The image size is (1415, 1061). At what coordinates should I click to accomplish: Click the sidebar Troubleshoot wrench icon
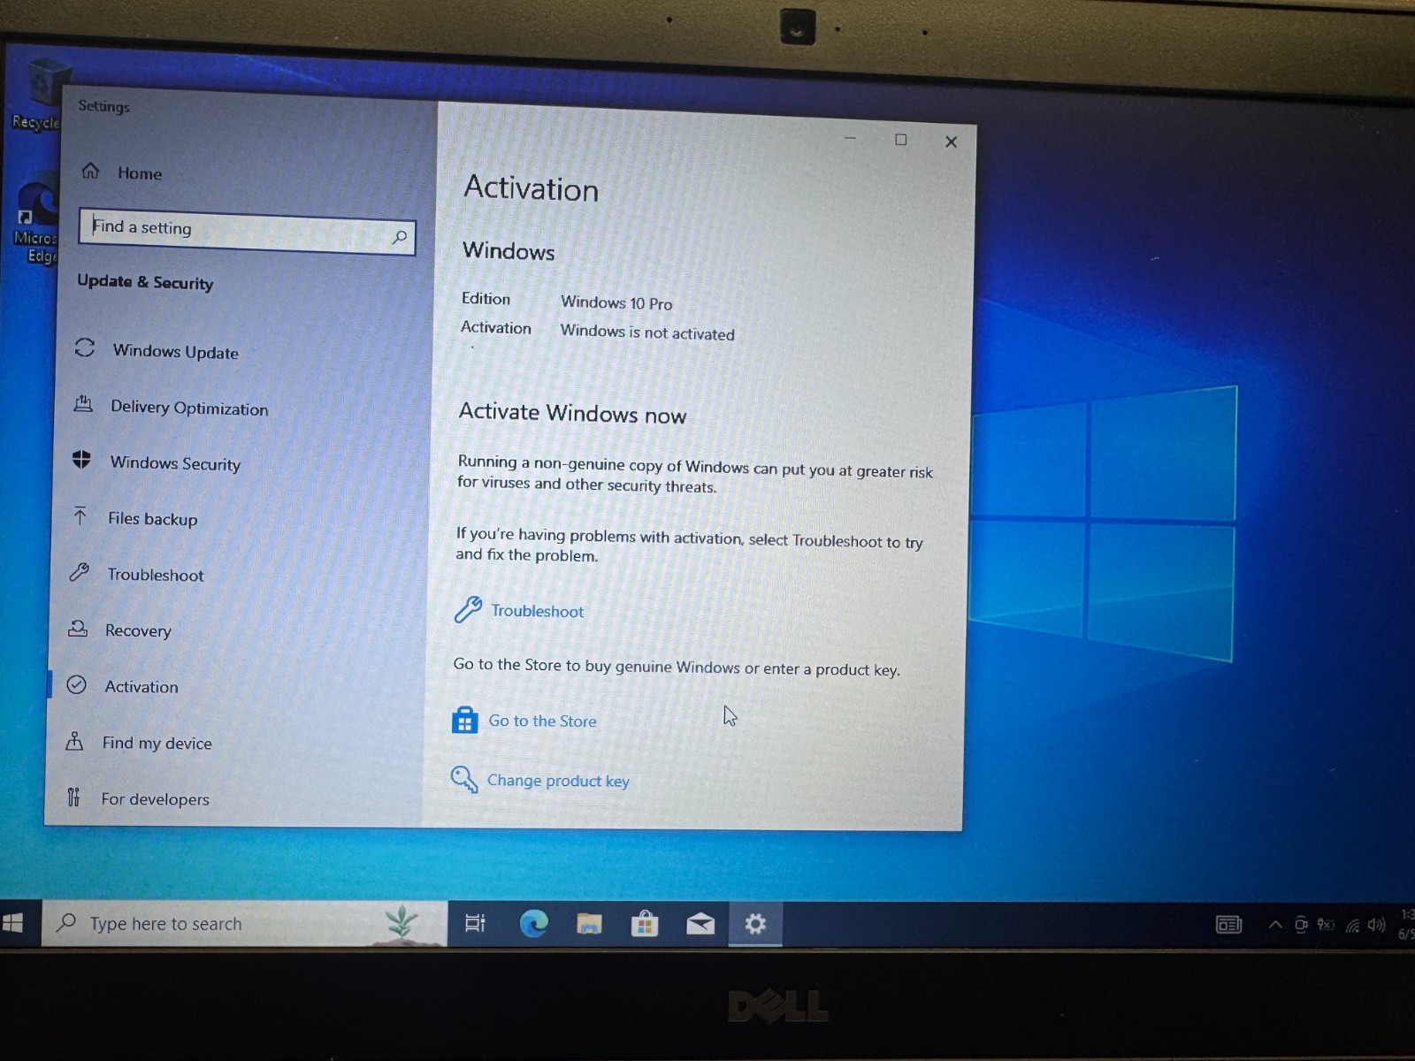coord(79,572)
